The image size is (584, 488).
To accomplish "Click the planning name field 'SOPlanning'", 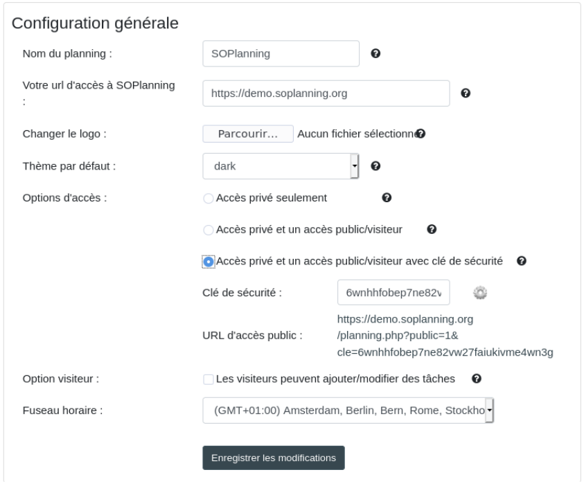I will (281, 53).
